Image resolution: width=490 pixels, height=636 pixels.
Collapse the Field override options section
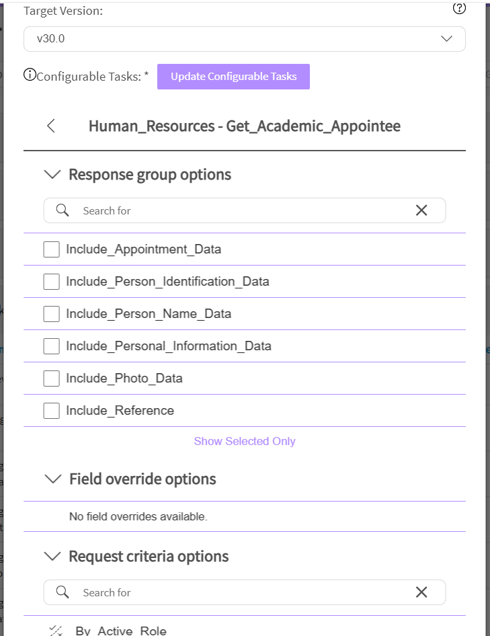[x=52, y=479]
